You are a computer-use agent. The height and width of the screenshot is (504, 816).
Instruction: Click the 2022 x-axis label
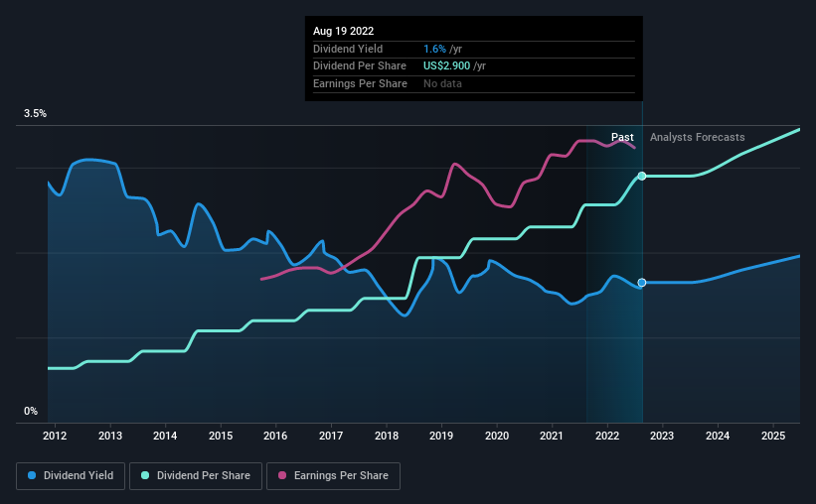pyautogui.click(x=607, y=436)
